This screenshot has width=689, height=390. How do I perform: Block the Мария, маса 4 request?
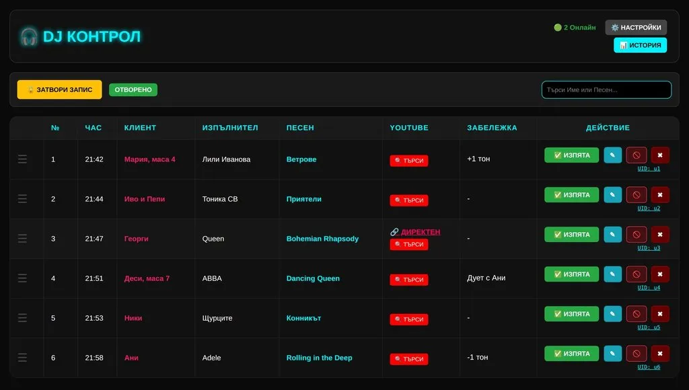coord(637,155)
